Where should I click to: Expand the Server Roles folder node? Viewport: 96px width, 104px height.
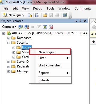click(x=14, y=52)
